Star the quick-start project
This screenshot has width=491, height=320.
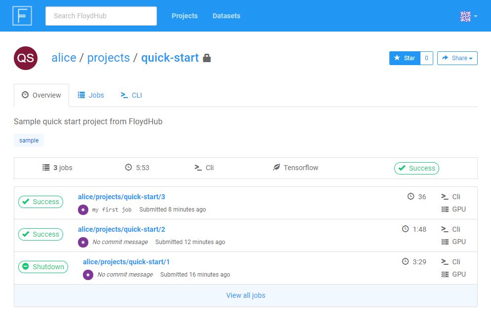pyautogui.click(x=404, y=58)
